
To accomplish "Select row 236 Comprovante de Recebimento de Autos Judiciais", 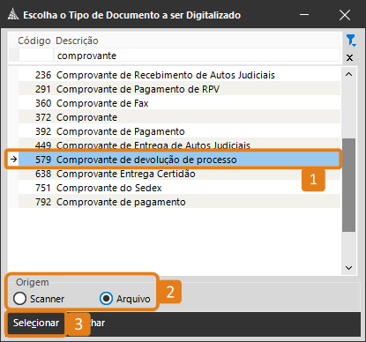I will [x=179, y=75].
